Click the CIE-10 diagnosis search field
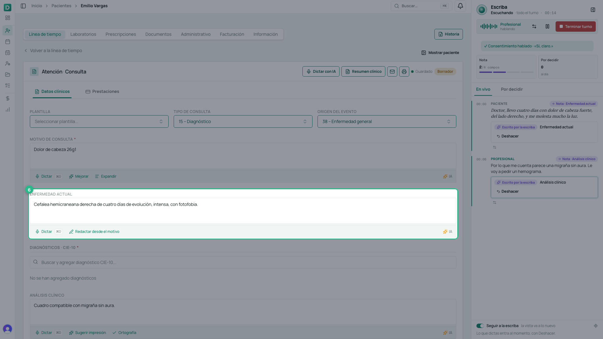 [x=243, y=262]
